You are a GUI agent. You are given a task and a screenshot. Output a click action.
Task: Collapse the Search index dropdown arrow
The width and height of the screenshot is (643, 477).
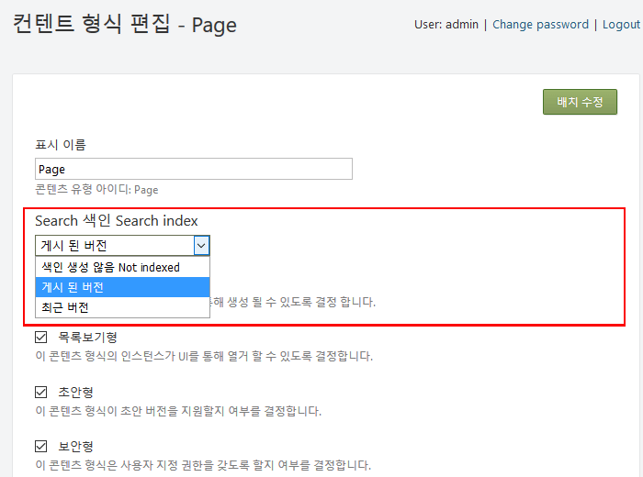(201, 246)
